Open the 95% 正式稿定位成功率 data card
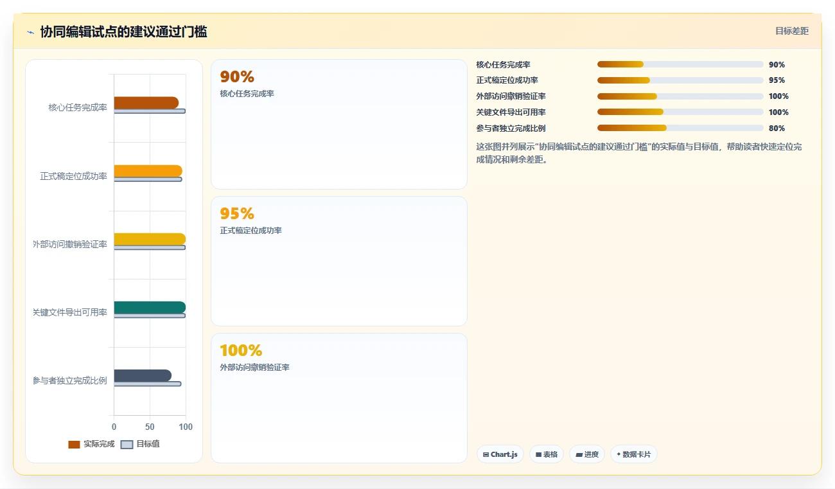 [x=339, y=262]
